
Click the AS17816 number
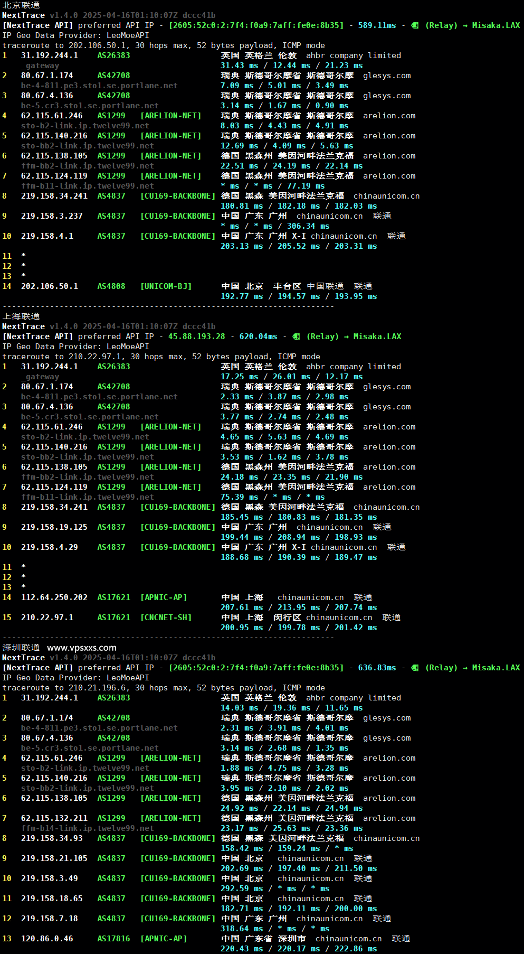coord(113,939)
